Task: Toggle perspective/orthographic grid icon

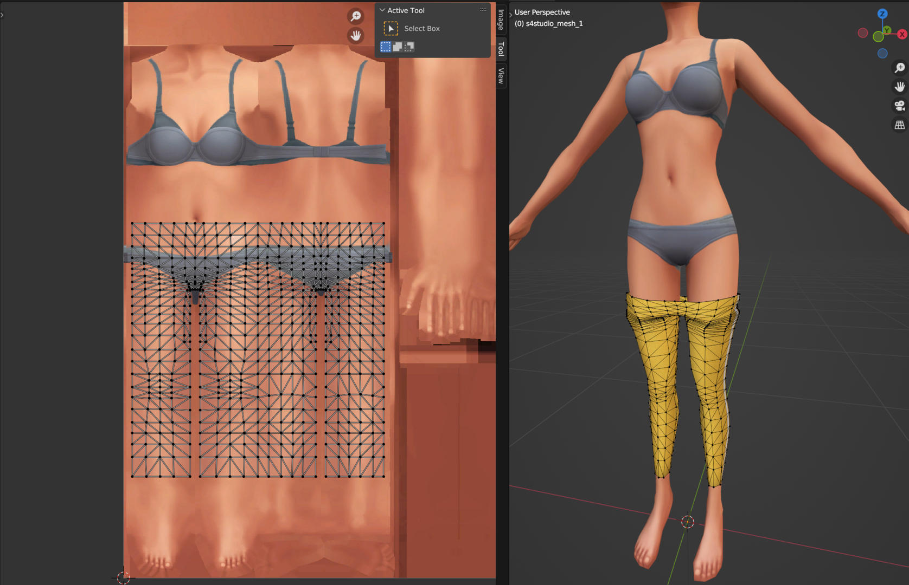Action: [899, 125]
